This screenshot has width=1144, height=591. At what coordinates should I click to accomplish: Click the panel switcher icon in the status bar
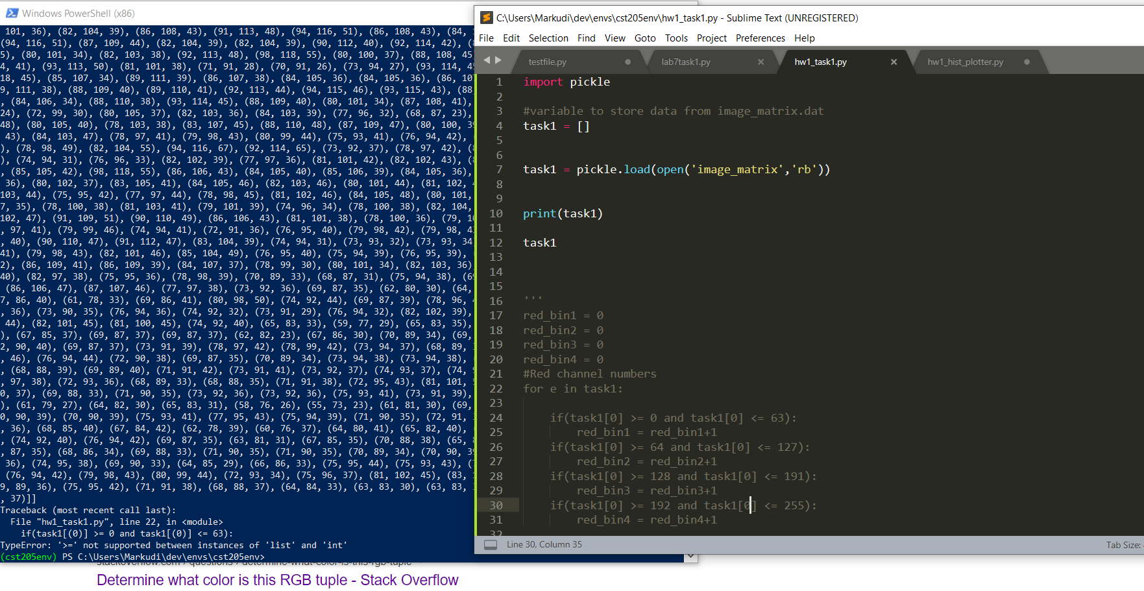[x=491, y=544]
